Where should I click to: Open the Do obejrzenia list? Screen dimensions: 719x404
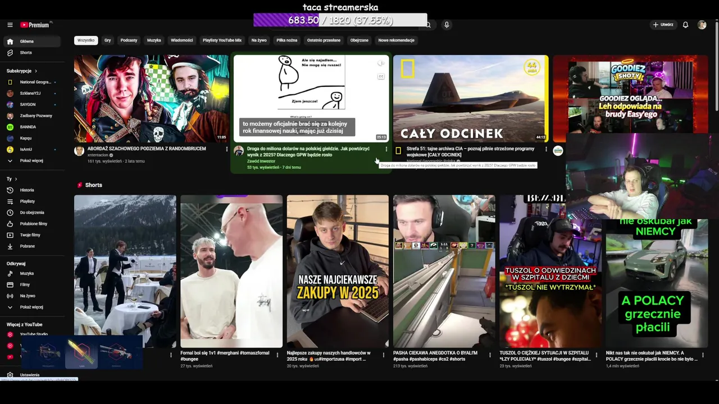click(x=33, y=213)
